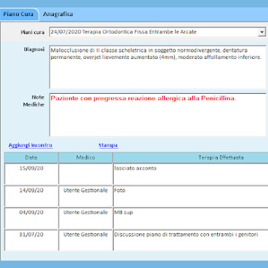Click the Discussione piano di trattamento cell

pos(191,240)
